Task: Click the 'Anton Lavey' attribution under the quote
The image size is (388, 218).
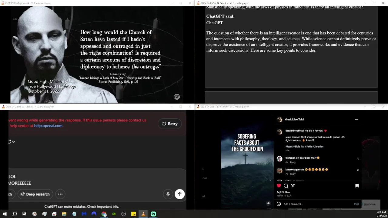Action: (x=118, y=74)
